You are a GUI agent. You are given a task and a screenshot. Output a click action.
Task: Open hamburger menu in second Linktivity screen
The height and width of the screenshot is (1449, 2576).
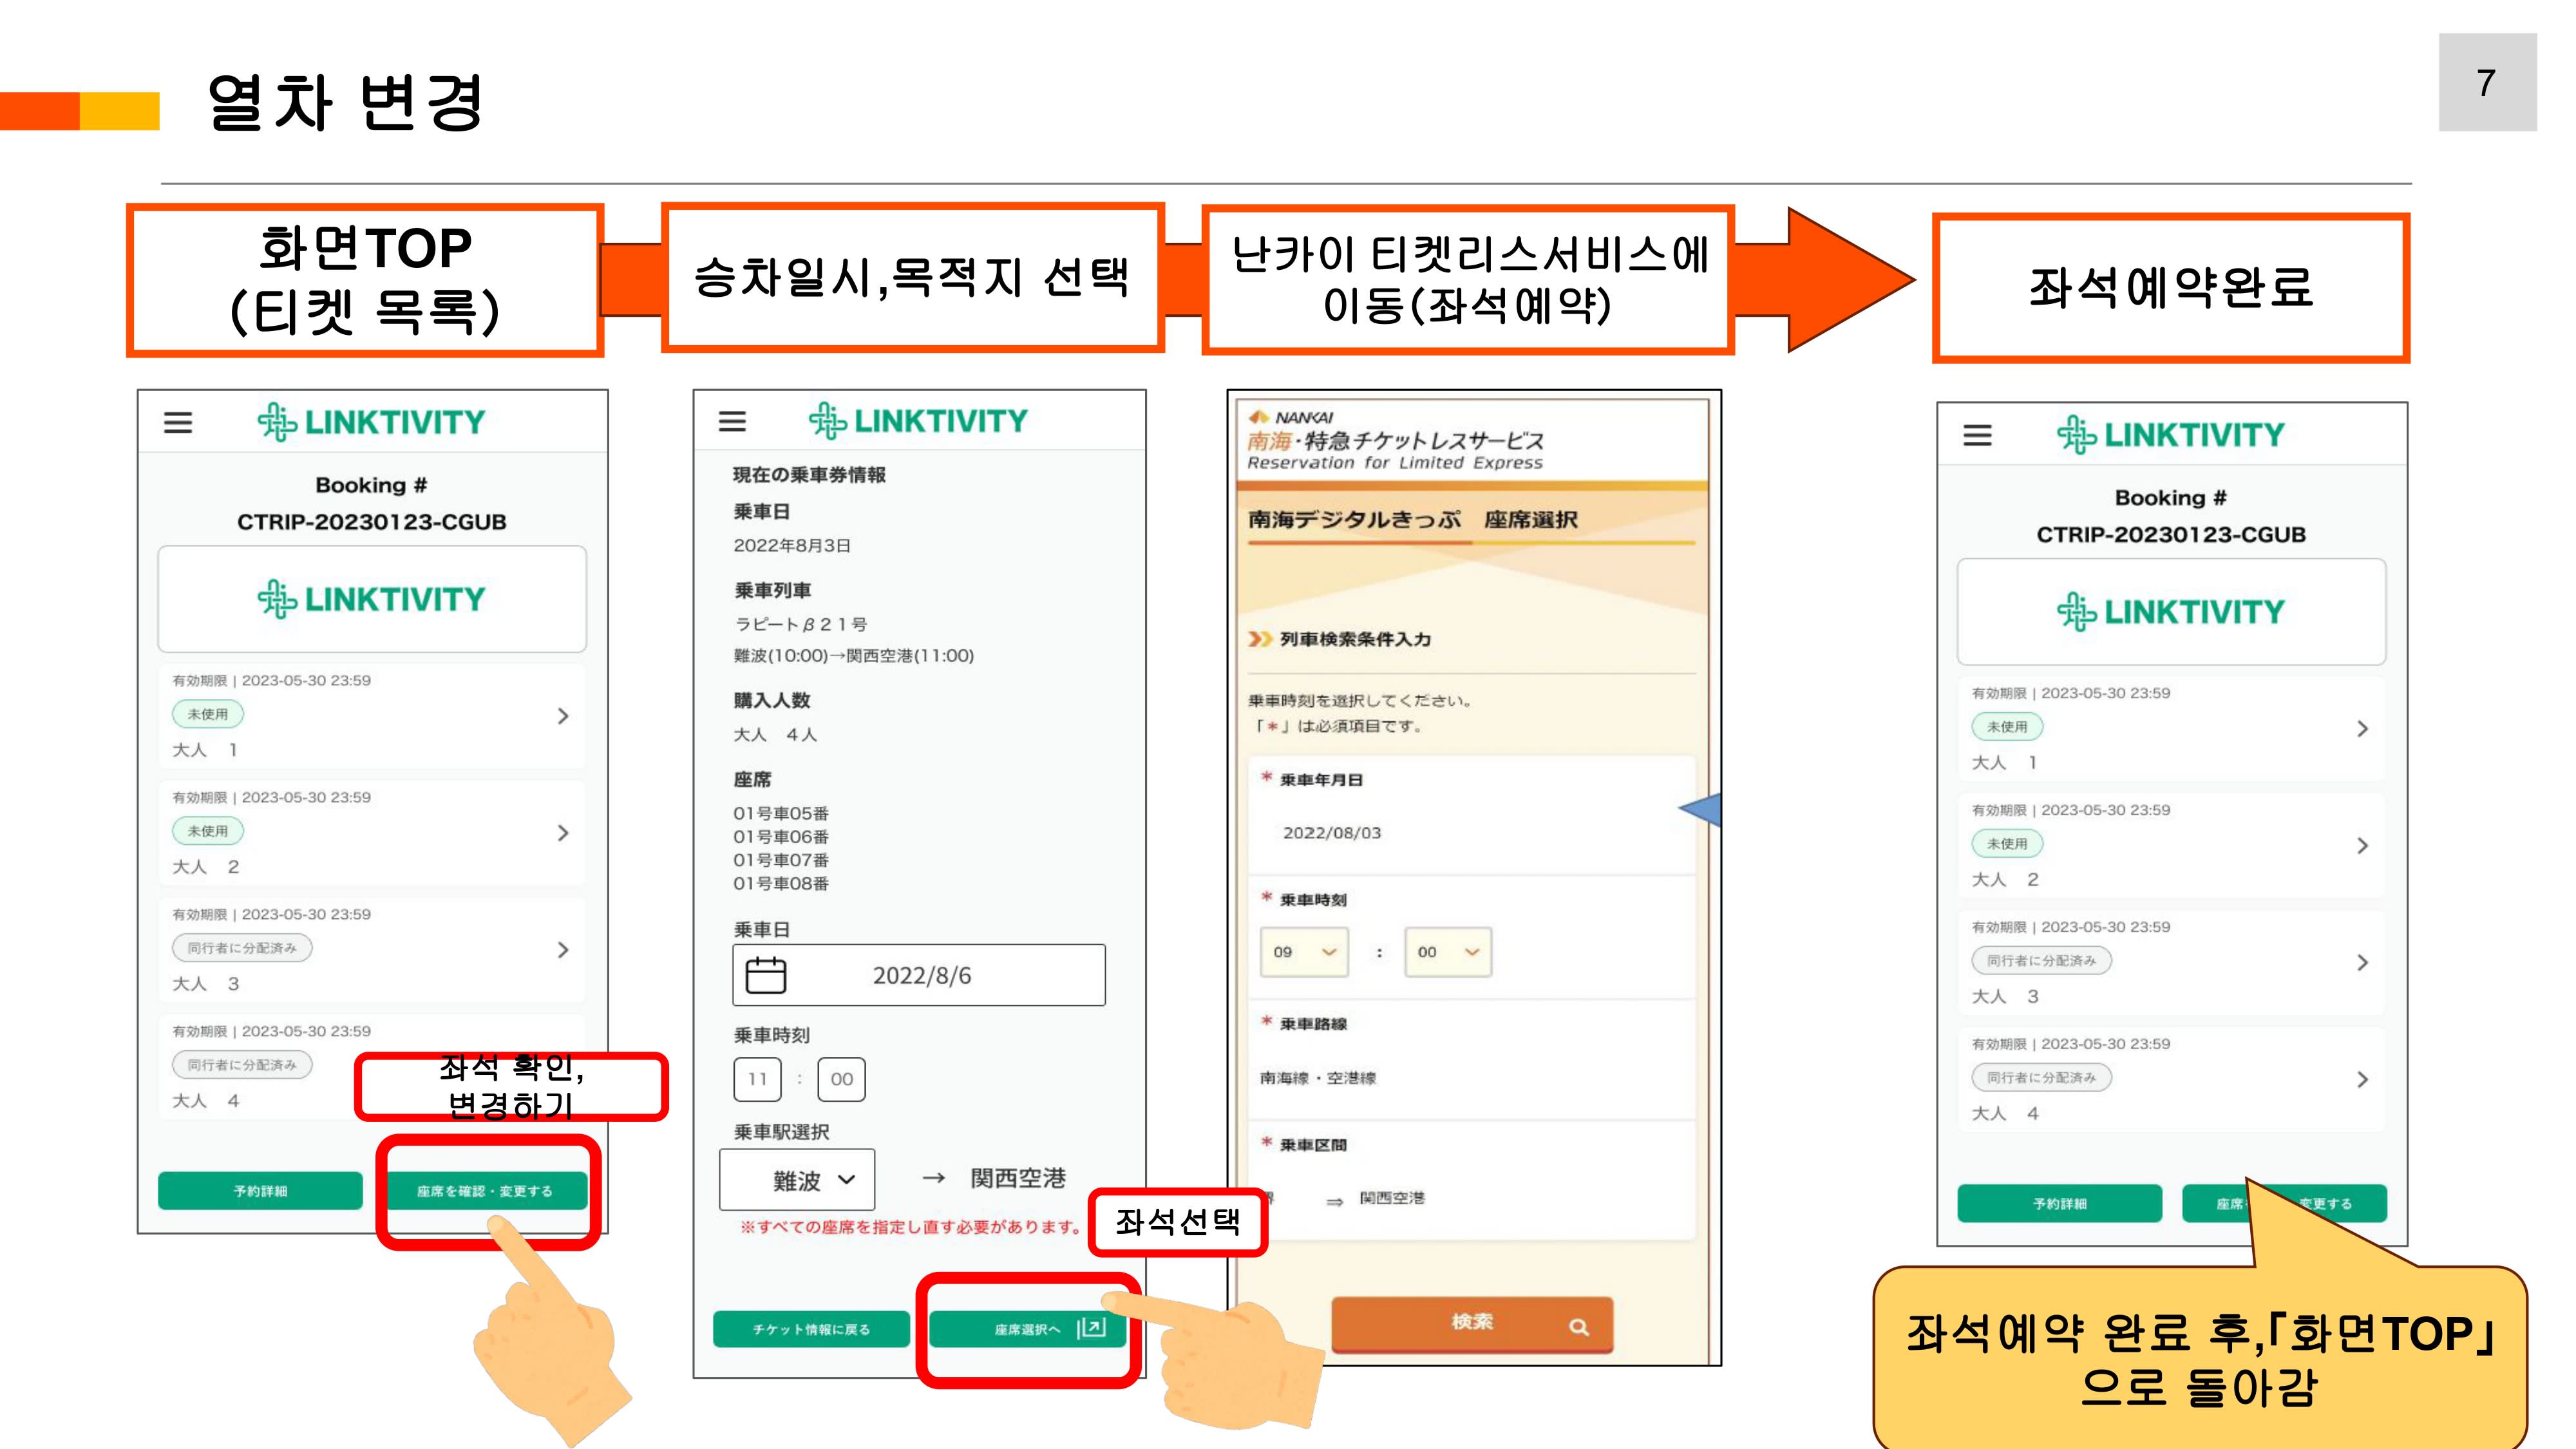coord(732,421)
